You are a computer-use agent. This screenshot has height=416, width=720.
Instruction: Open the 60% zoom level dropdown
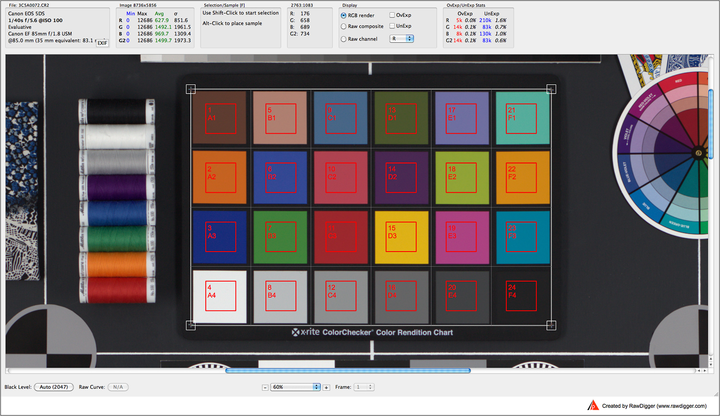[x=296, y=387]
